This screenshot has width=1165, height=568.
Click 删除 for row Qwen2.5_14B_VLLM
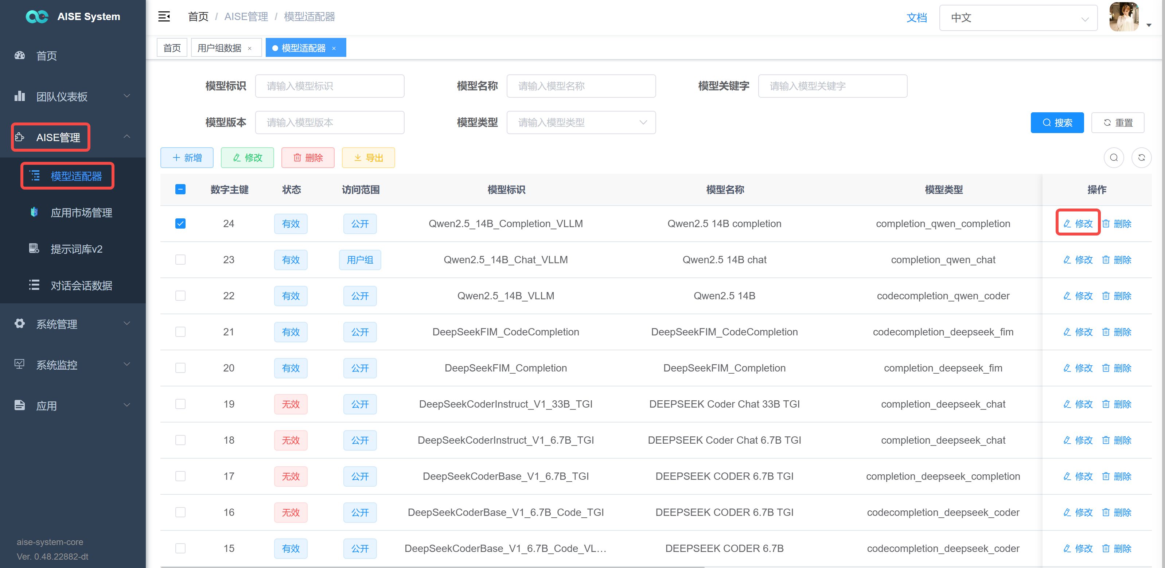[x=1117, y=296]
